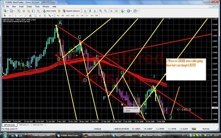Switch to the GBPUSD,H1 chart tab
221x138 pixels.
[x=24, y=125]
